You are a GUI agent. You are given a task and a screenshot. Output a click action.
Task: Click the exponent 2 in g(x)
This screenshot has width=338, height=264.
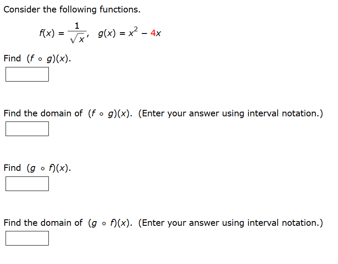[136, 29]
